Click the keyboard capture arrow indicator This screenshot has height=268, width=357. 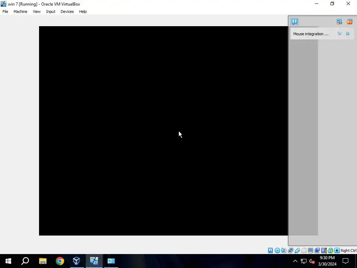337,251
